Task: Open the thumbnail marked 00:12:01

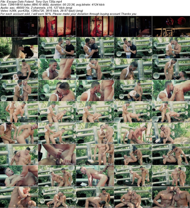Action: [x=133, y=112]
